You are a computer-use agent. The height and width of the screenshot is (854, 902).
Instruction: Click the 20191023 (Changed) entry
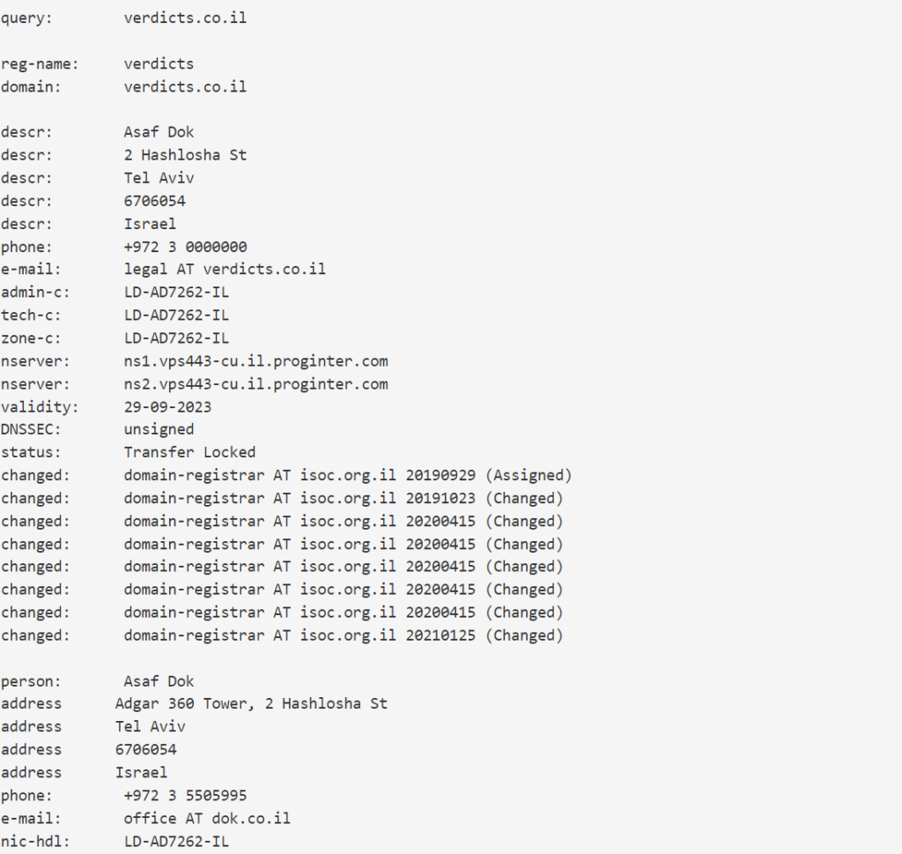(484, 499)
